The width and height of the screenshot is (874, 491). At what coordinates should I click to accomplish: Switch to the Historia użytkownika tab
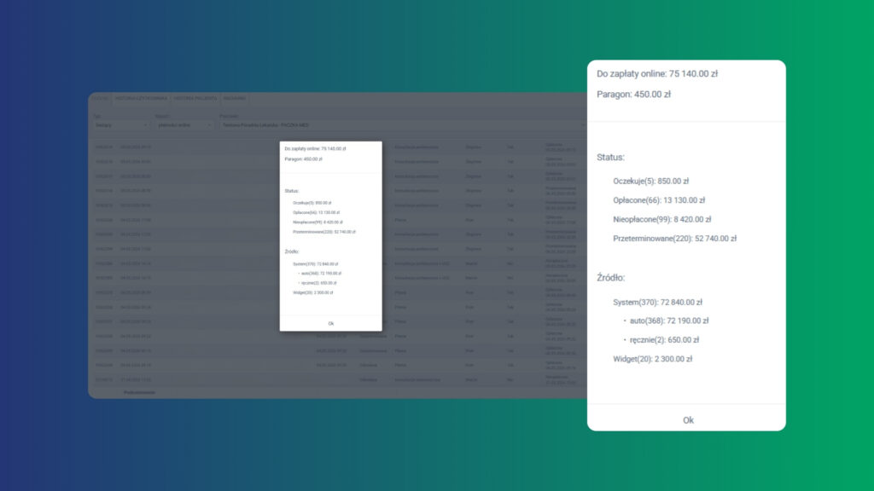141,99
